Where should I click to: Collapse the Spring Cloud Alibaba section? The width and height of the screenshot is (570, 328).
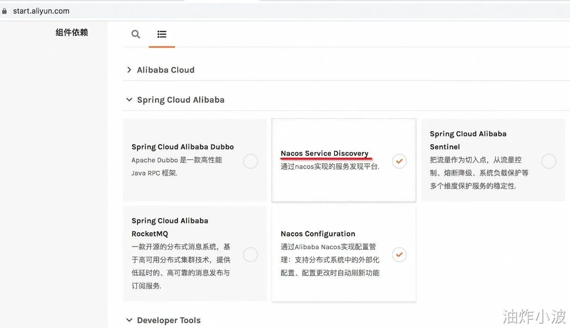(129, 100)
